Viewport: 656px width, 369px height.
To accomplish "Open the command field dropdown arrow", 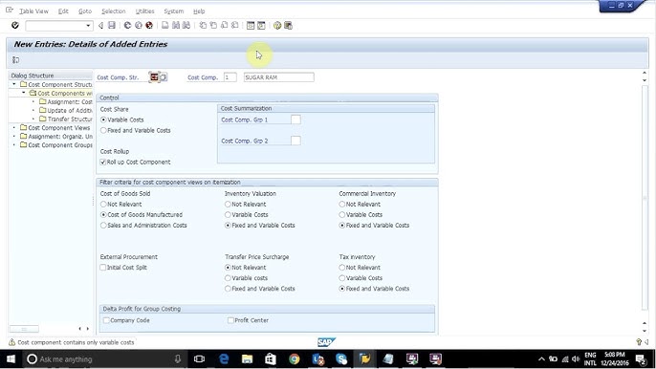I will (88, 26).
